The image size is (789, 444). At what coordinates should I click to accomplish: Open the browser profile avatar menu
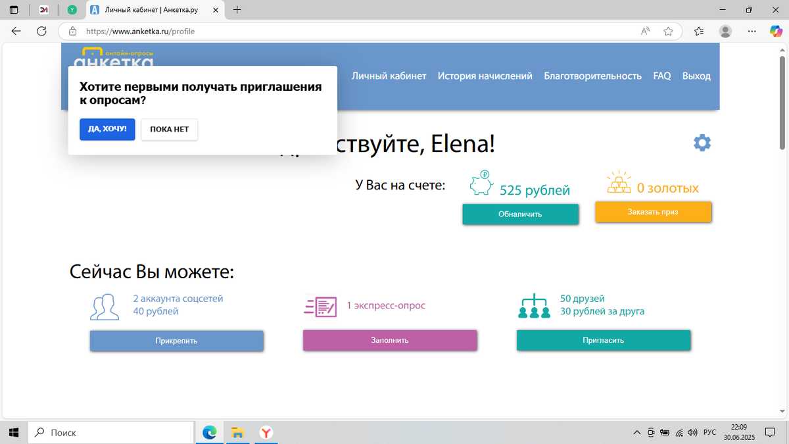click(x=725, y=30)
